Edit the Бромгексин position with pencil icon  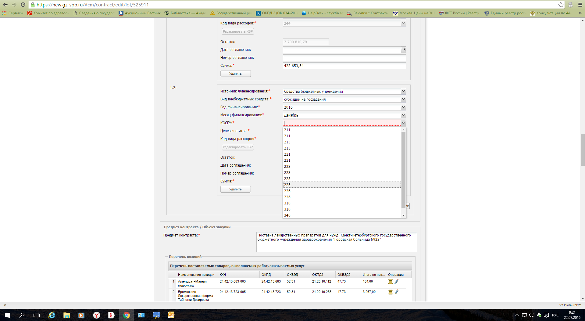click(x=397, y=292)
